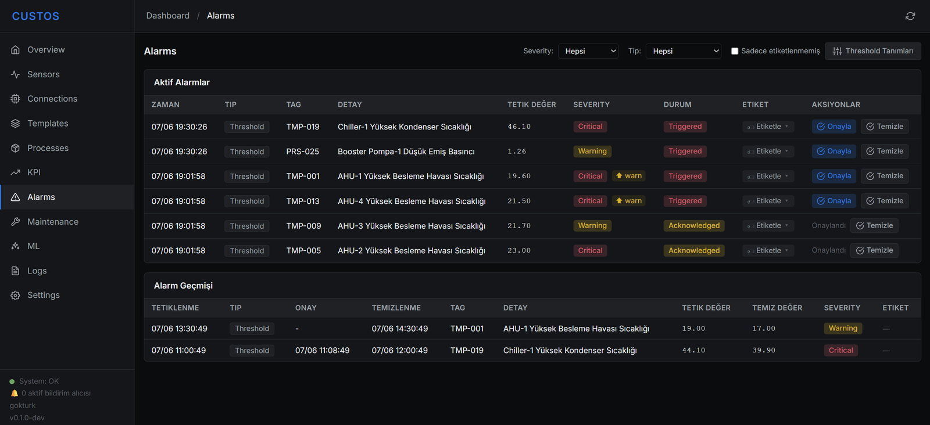Expand Etiketle dropdown for TMP-019 row
This screenshot has height=425, width=930.
pyautogui.click(x=768, y=127)
